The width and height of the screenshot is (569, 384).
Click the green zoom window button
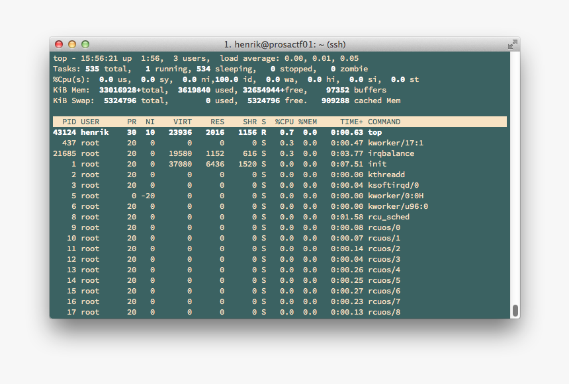pos(85,44)
